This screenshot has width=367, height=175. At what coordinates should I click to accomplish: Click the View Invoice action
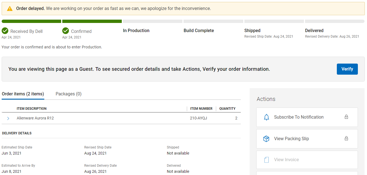pos(307,160)
